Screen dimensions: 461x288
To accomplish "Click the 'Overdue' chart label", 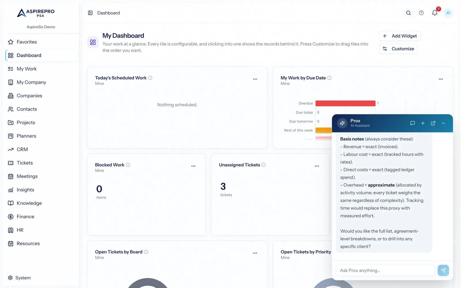I will [306, 103].
